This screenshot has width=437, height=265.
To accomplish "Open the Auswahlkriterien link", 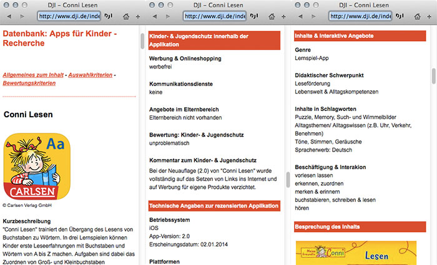I will pyautogui.click(x=91, y=75).
